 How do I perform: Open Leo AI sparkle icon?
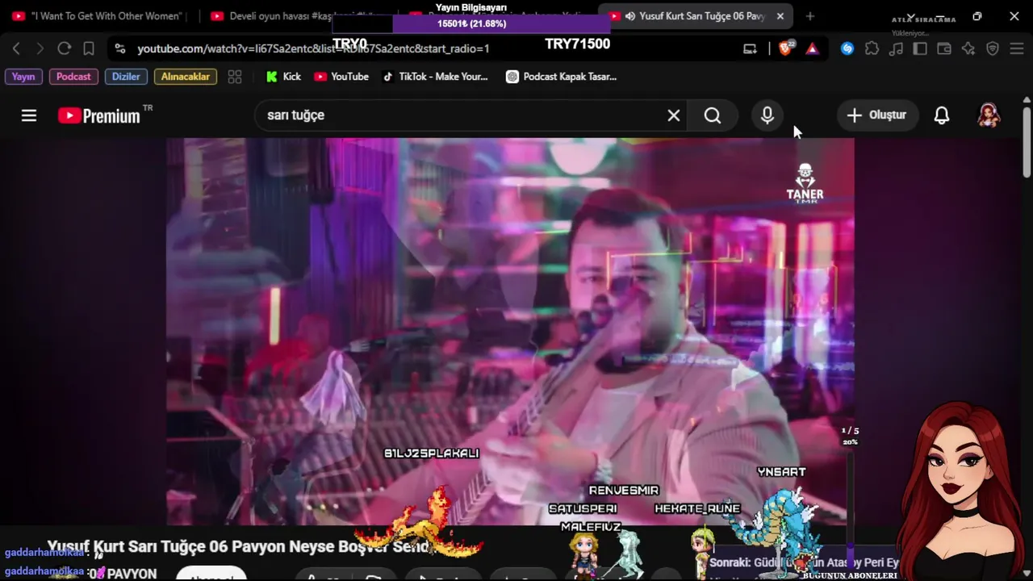click(968, 48)
